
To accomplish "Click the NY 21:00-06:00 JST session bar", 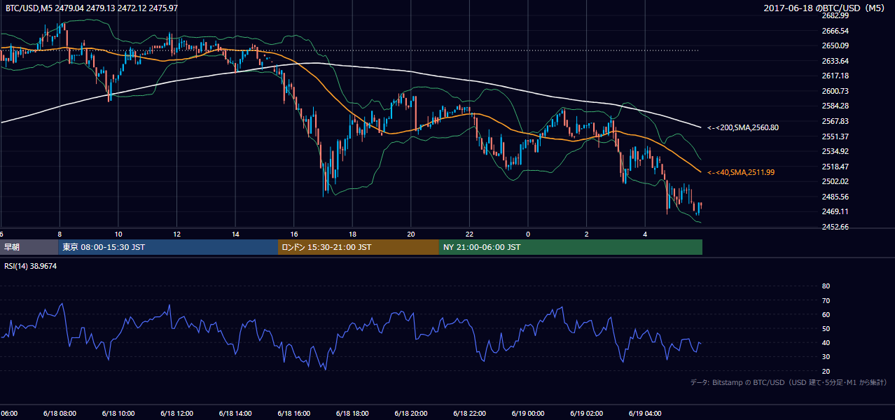I will 571,247.
